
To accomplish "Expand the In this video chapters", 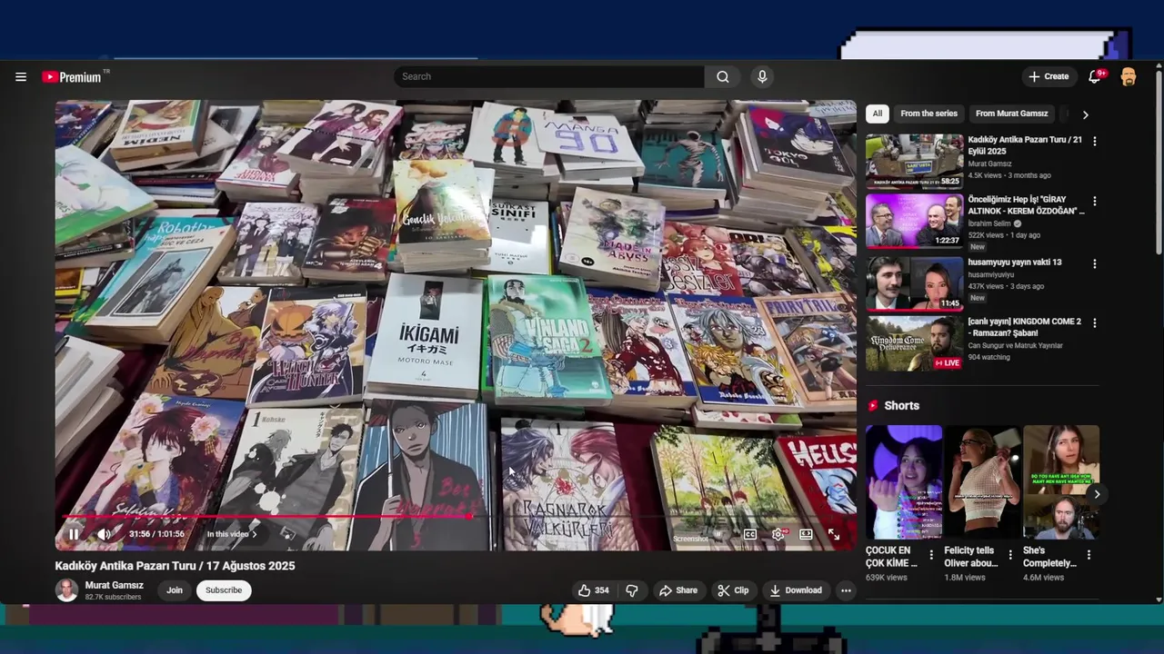I will [231, 534].
